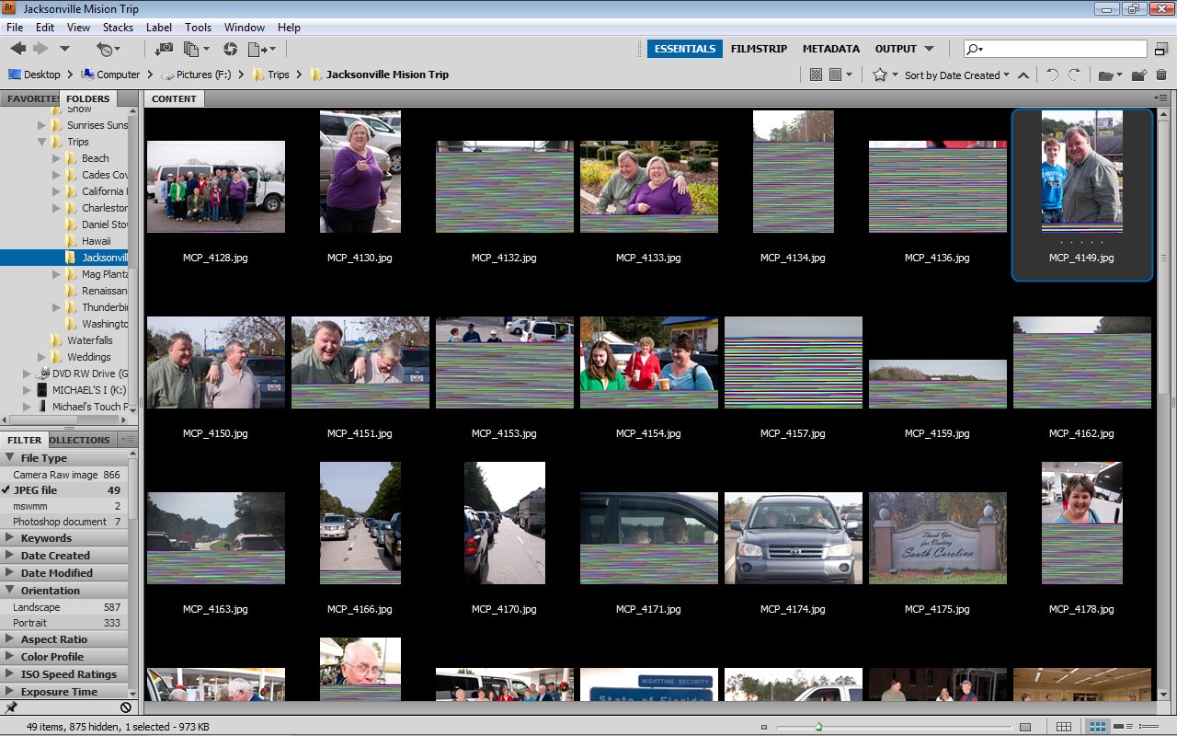Screen dimensions: 1177x736
Task: Click the pin Keep filter when browsing icon
Action: (x=11, y=707)
